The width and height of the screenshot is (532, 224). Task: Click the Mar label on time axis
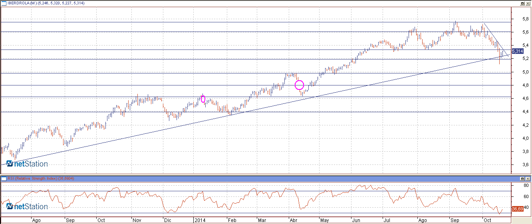[x=262, y=220]
